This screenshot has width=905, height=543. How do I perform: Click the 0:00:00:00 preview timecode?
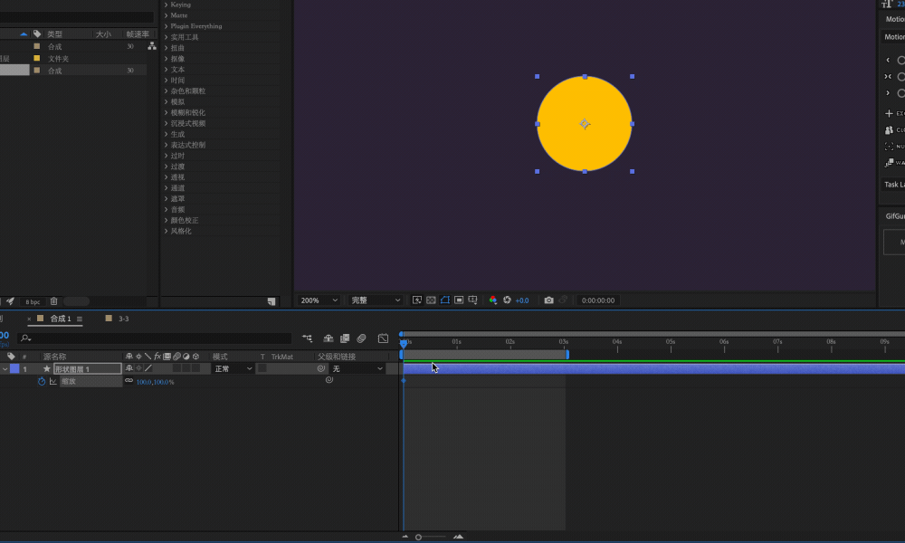point(598,300)
